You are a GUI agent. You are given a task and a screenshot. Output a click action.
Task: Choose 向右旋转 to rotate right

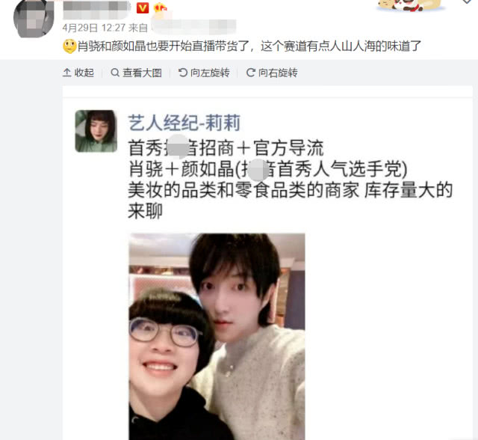tap(272, 73)
